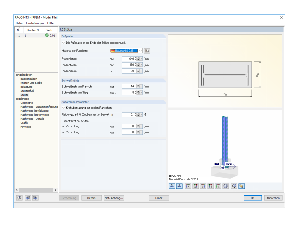This screenshot has width=300, height=225.
Task: Open the material library book icon
Action: [147, 51]
